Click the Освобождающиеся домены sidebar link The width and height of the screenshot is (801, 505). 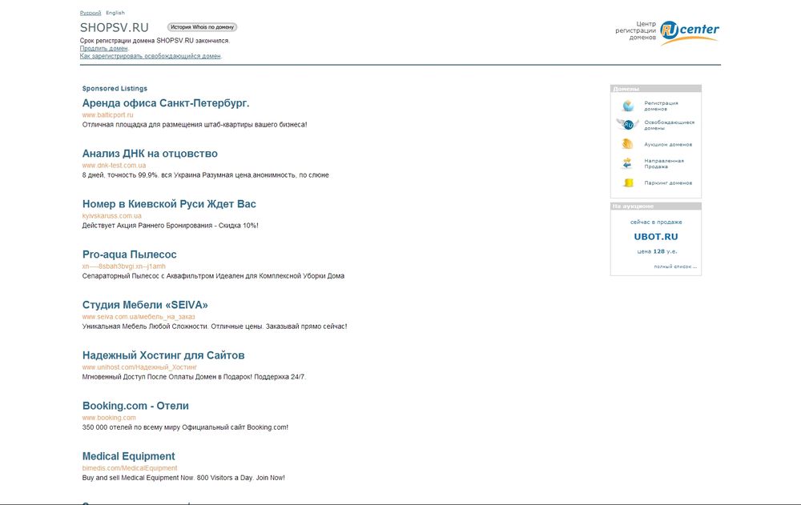(x=669, y=125)
